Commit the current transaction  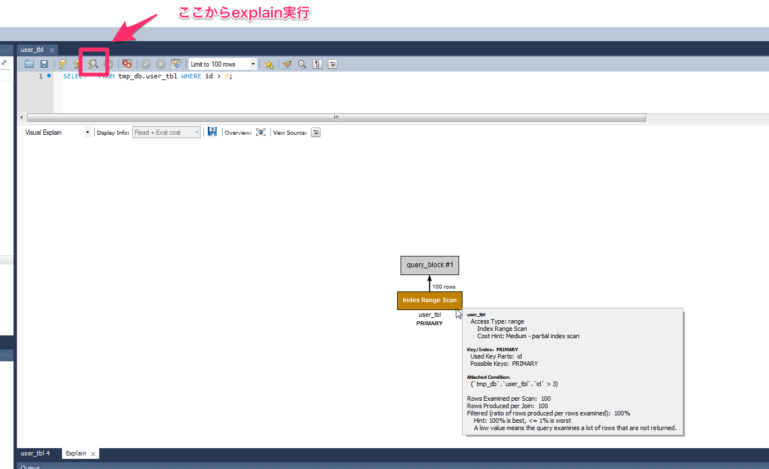[x=145, y=63]
